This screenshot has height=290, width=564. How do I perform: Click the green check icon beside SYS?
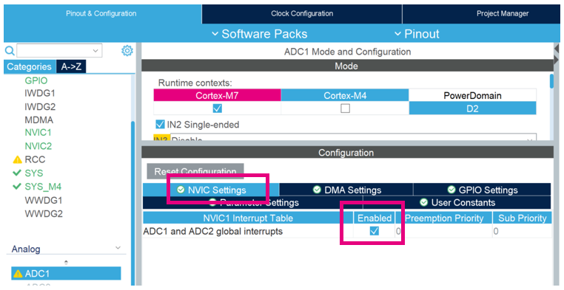point(17,173)
